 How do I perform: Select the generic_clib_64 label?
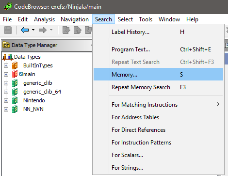[x=42, y=92]
